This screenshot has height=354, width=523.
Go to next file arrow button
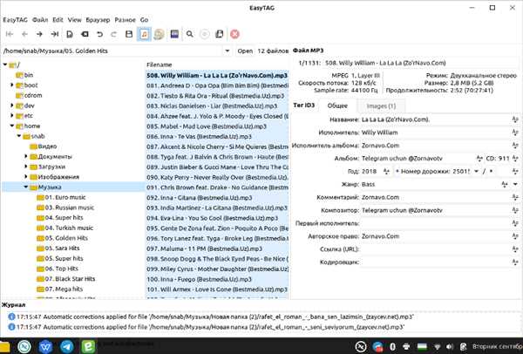click(39, 34)
